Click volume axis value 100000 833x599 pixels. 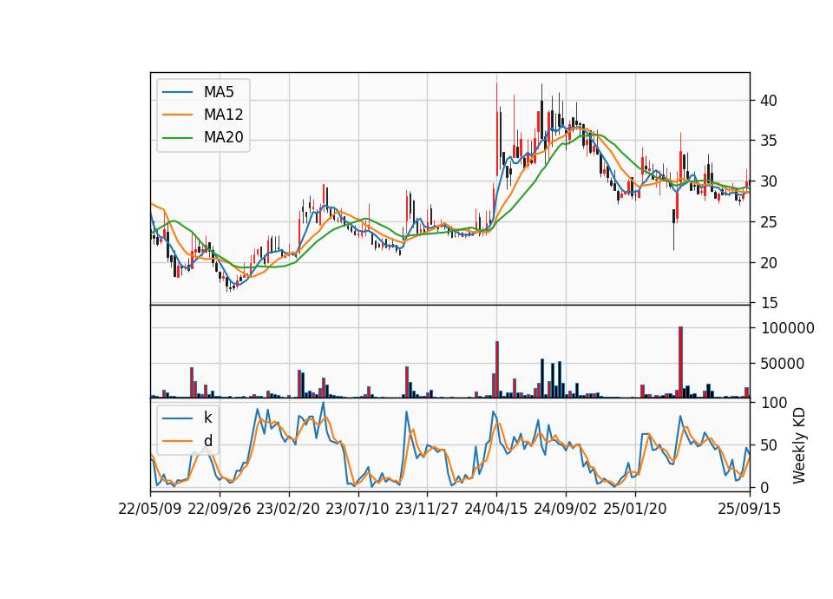coord(787,328)
